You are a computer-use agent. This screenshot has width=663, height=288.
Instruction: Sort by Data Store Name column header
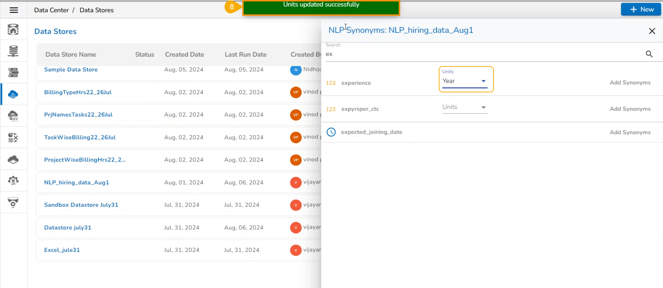(x=71, y=55)
